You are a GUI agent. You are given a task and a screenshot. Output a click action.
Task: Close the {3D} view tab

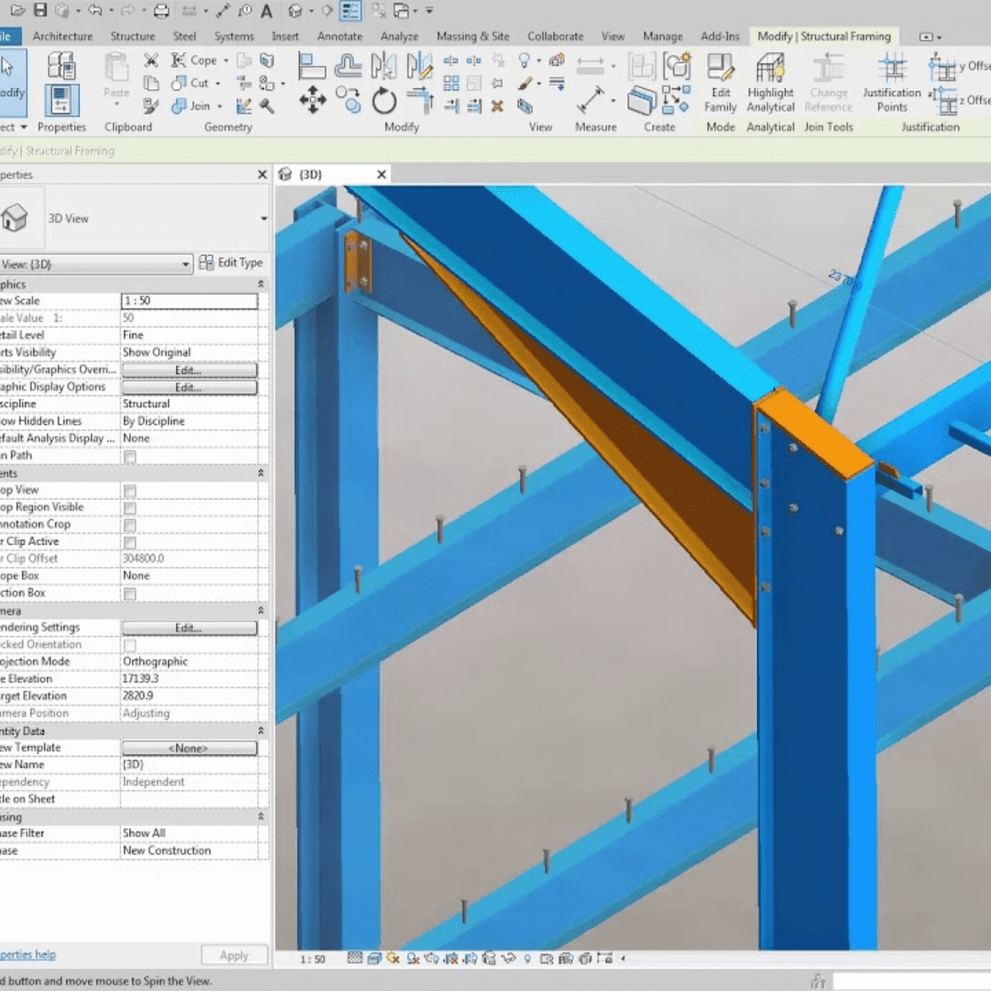click(x=381, y=174)
